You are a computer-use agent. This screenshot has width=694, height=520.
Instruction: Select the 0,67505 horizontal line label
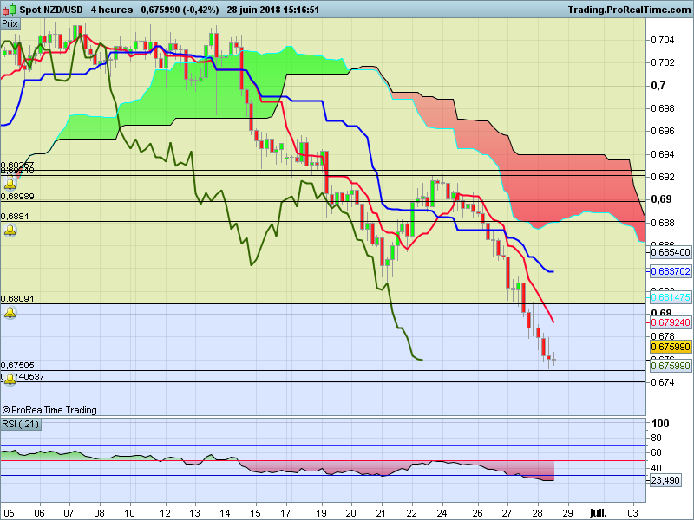pyautogui.click(x=17, y=365)
